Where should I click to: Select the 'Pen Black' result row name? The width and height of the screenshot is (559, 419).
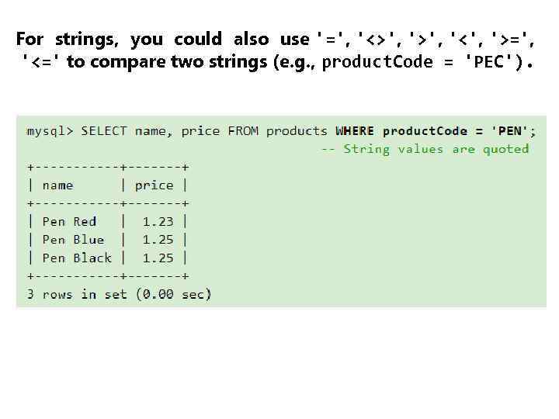77,258
